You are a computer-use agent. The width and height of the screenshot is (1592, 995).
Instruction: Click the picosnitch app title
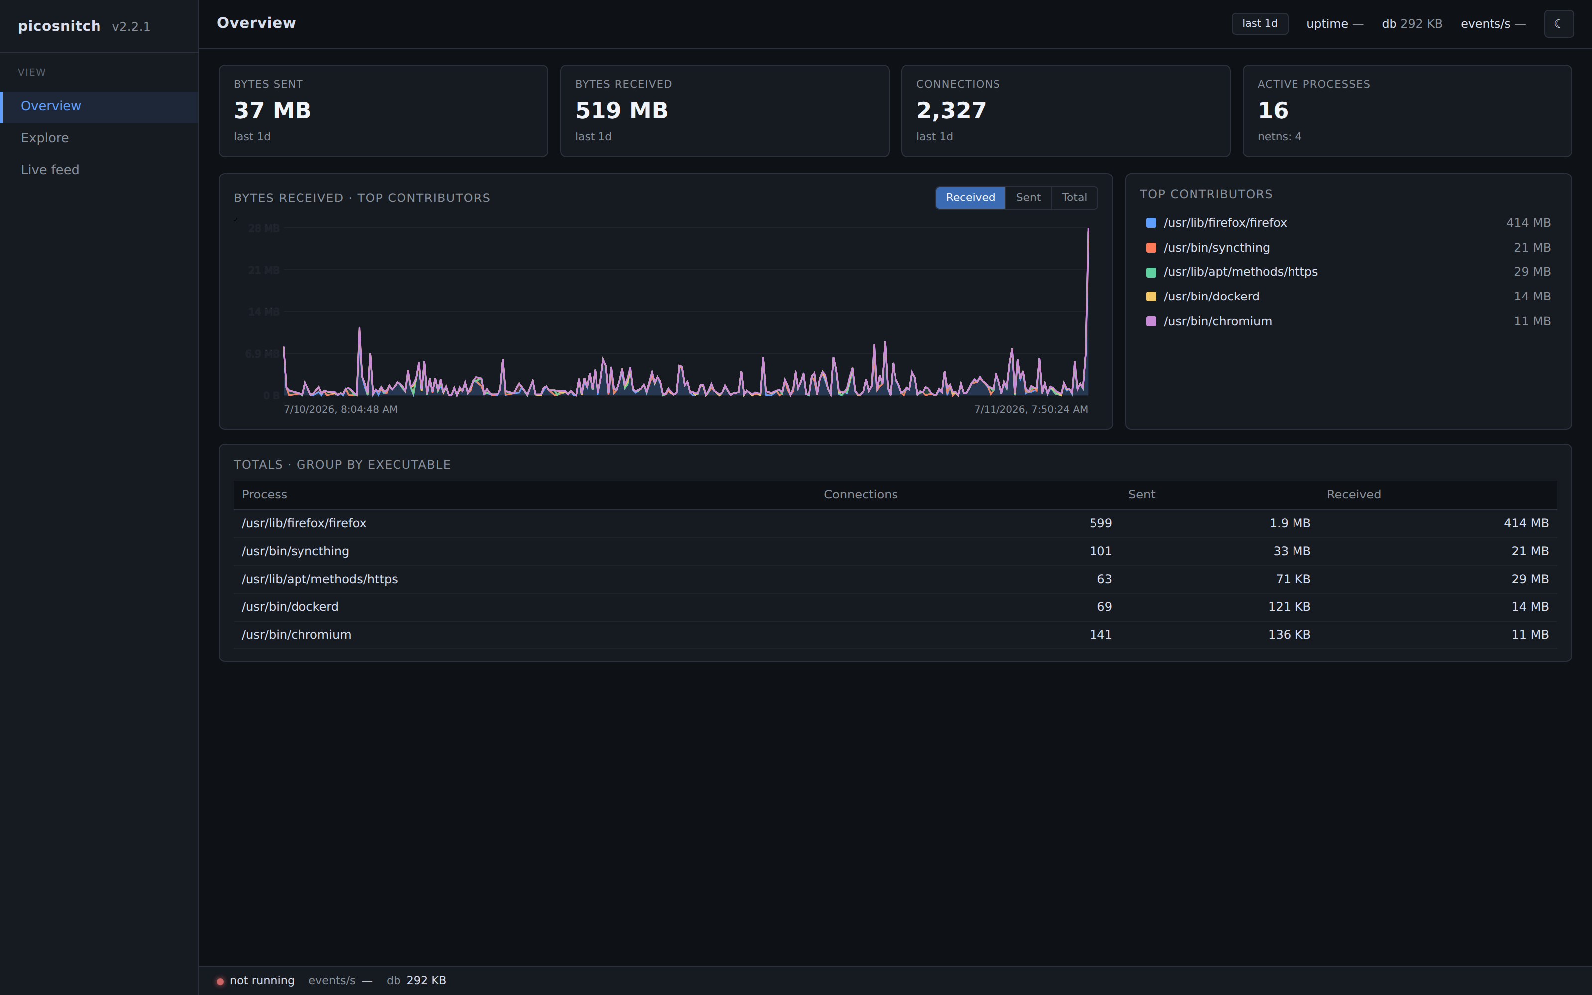click(59, 26)
